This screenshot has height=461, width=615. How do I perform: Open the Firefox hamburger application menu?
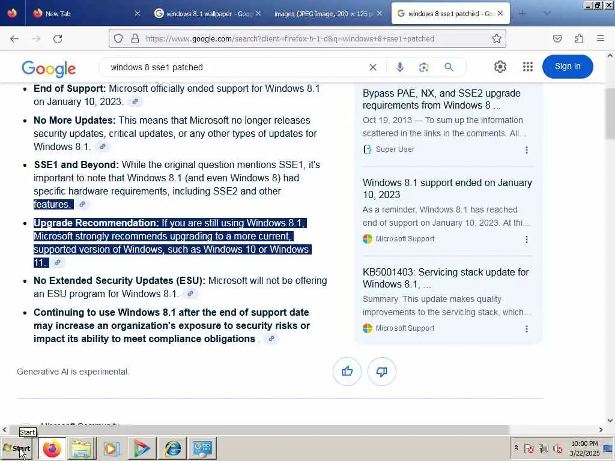[601, 38]
